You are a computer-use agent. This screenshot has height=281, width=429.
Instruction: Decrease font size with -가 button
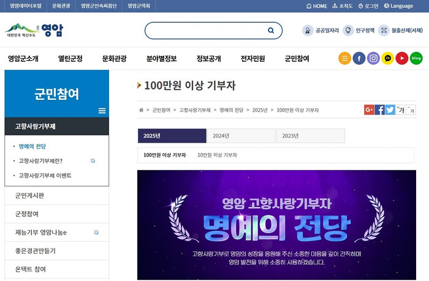[411, 110]
